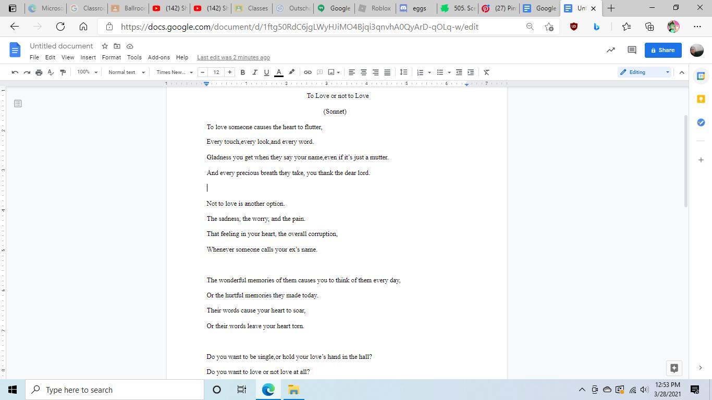Go to Docs home via blue icon
The image size is (712, 400).
tap(15, 50)
